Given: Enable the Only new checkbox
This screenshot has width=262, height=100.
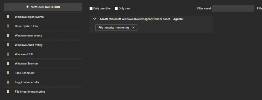Looking at the screenshot, I should [116, 8].
